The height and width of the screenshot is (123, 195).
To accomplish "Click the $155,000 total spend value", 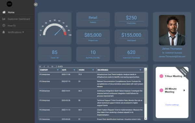I will (x=131, y=35).
